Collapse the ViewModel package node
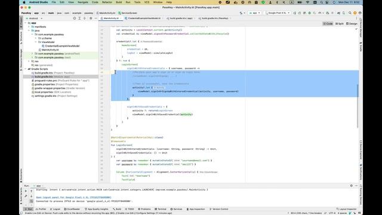This screenshot has width=382, height=215. [36, 42]
